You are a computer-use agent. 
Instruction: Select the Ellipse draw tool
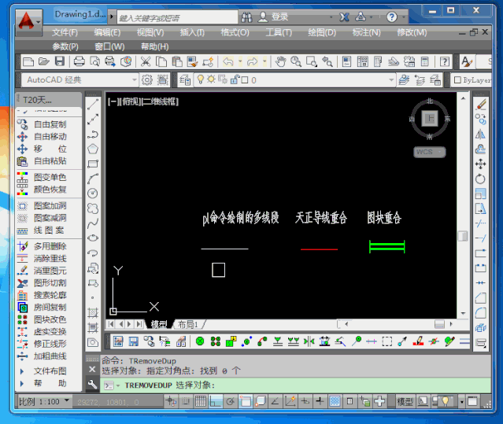[93, 238]
